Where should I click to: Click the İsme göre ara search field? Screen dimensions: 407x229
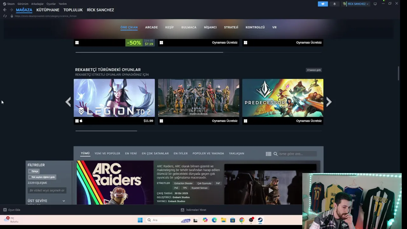pos(297,154)
